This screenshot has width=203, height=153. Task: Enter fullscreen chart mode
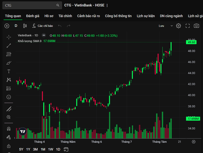(x=187, y=26)
